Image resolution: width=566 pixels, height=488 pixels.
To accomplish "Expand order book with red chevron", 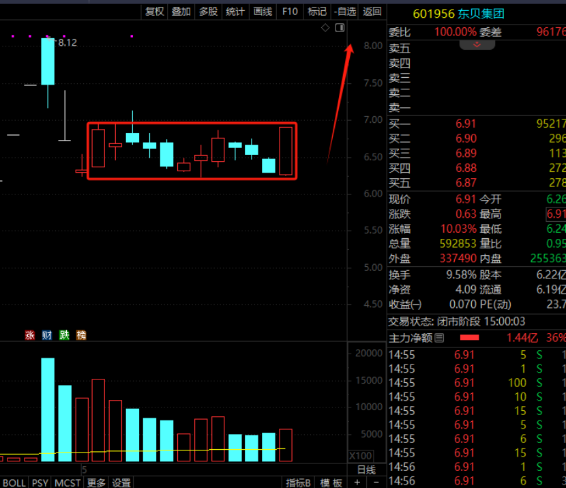I will click(x=477, y=45).
